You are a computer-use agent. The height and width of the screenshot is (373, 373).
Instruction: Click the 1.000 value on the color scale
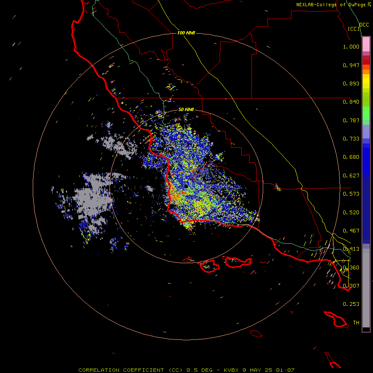point(351,46)
